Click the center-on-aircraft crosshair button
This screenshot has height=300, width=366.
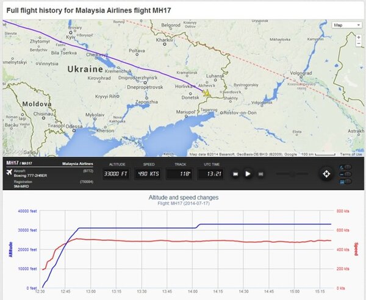326,174
